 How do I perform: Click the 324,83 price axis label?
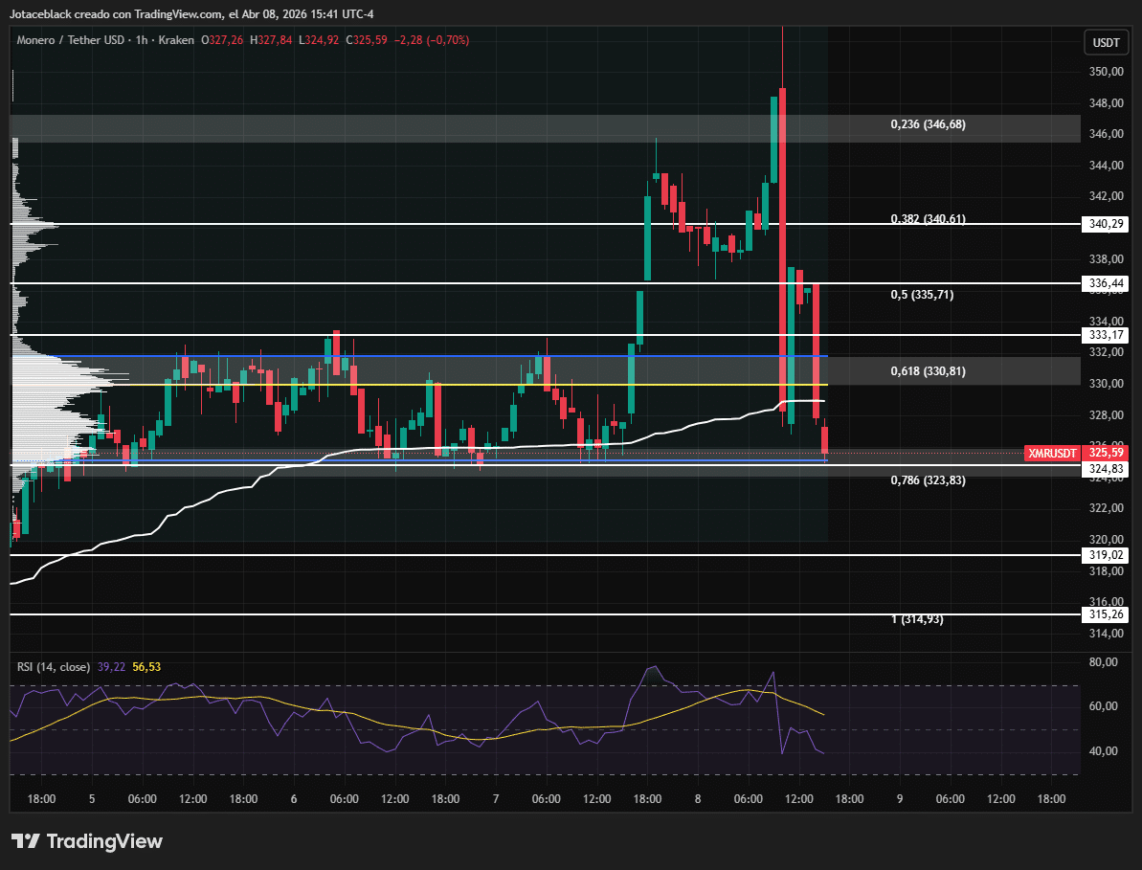1106,469
